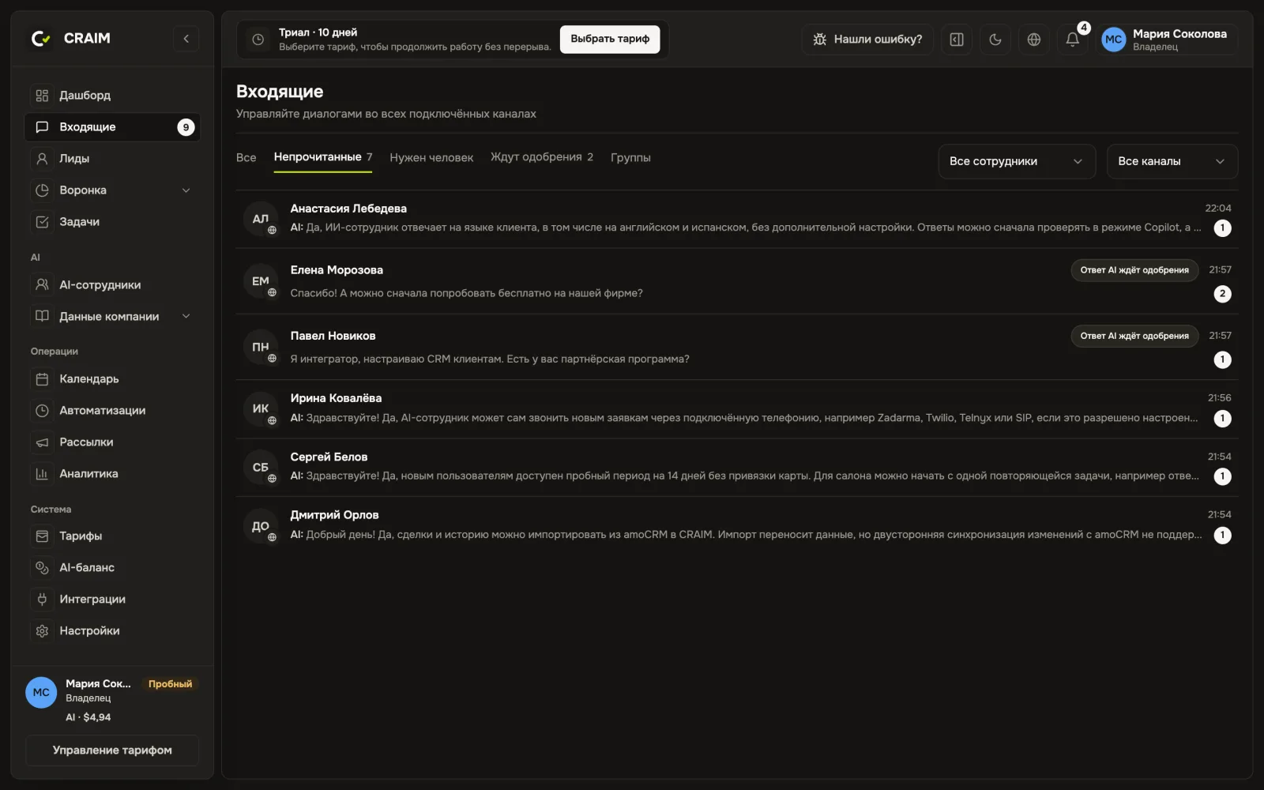Image resolution: width=1264 pixels, height=790 pixels.
Task: Click ДО avatar of Дмитрий Орлов
Action: coord(261,526)
